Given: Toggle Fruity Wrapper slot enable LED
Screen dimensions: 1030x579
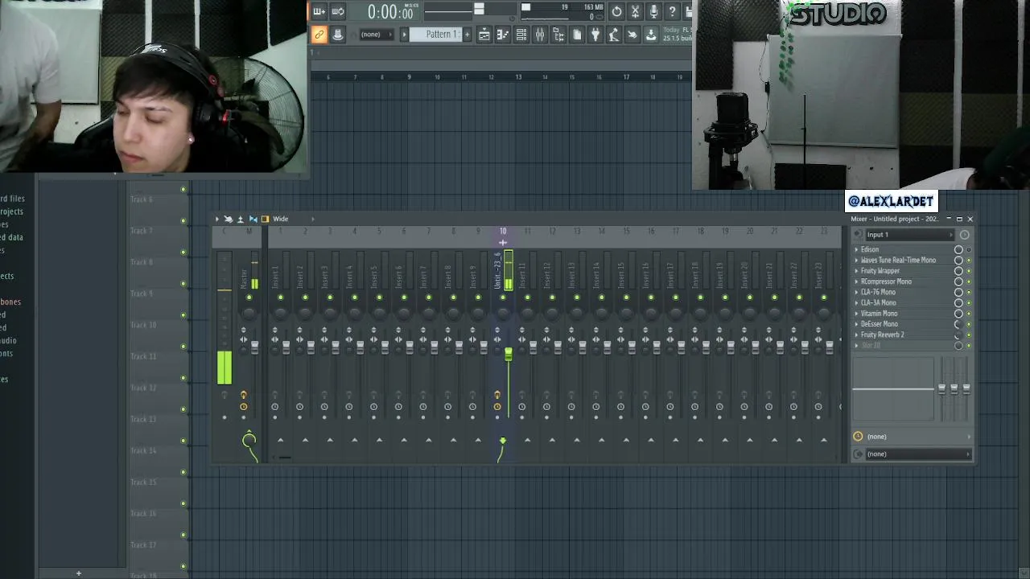Looking at the screenshot, I should pyautogui.click(x=968, y=271).
